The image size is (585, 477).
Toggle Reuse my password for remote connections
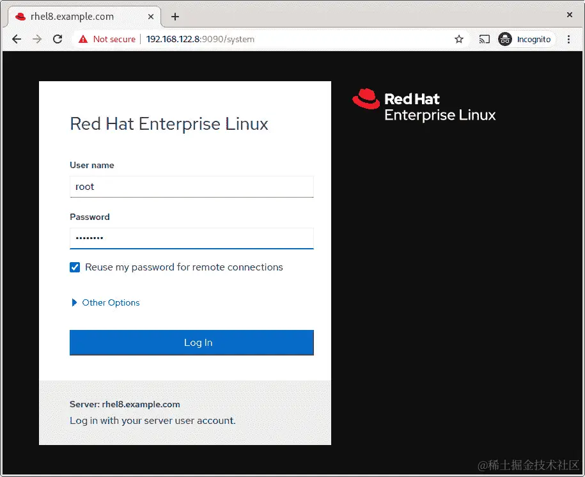[75, 267]
